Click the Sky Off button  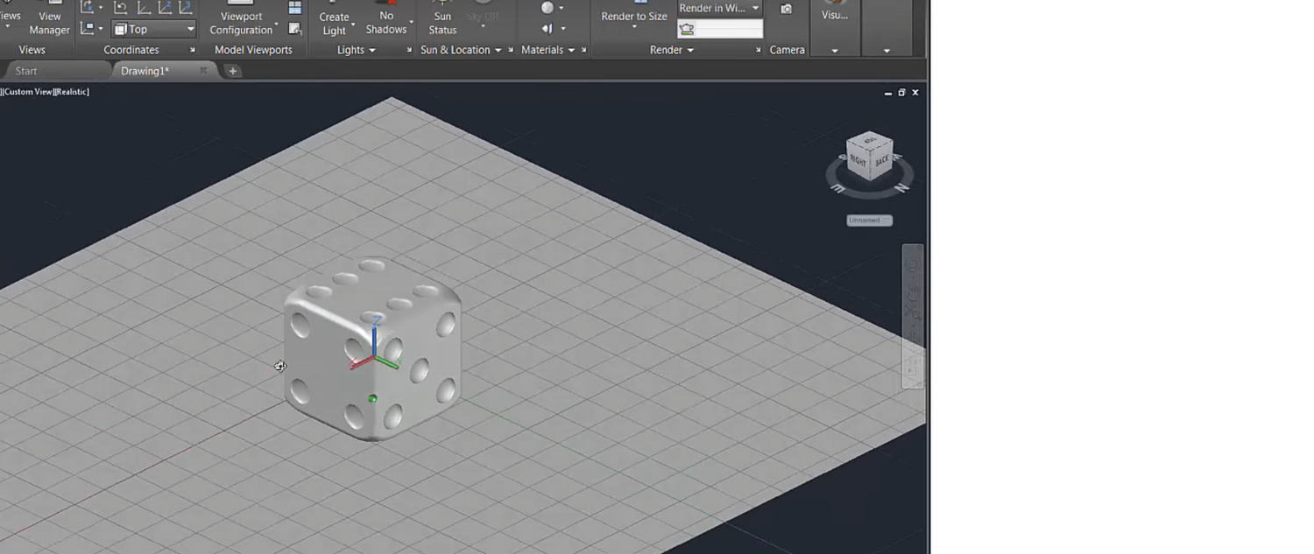483,16
